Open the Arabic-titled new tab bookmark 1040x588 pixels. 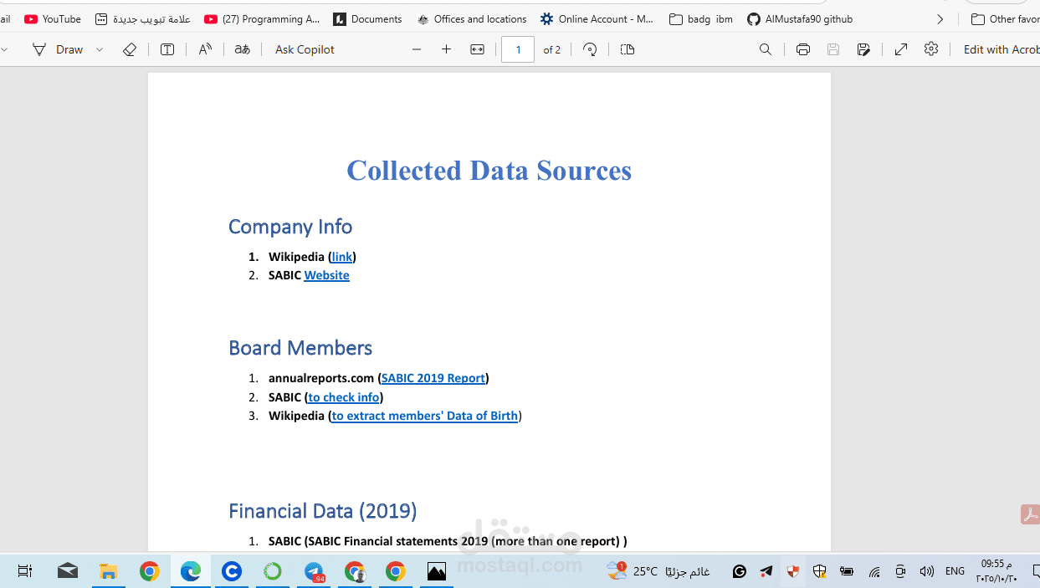pyautogui.click(x=143, y=18)
